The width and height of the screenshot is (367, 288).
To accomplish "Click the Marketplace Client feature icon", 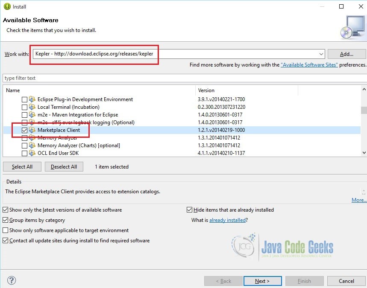I will [x=32, y=130].
